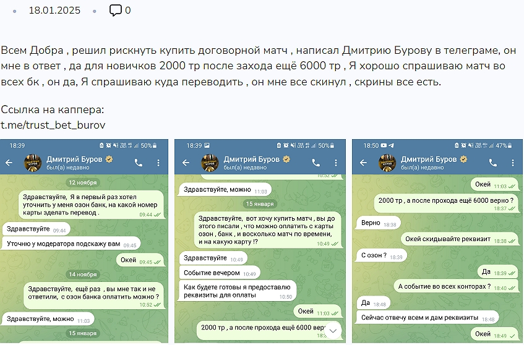This screenshot has width=524, height=345.
Task: Click 'Здравствуйте 09:44' message in first screenshot
Action: pos(36,229)
